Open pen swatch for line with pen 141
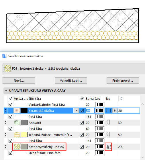The height and width of the screenshot is (160, 145). (99, 141)
